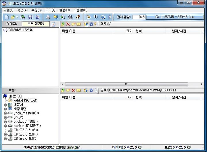The image size is (207, 152).
Task: Click the Extract icon in image toolbar
Action: pyautogui.click(x=86, y=24)
